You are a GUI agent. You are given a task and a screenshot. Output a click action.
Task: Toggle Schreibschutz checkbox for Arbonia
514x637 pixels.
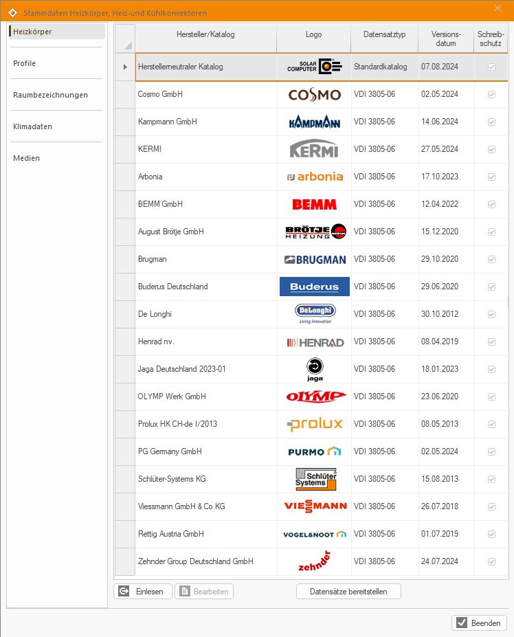[x=491, y=177]
